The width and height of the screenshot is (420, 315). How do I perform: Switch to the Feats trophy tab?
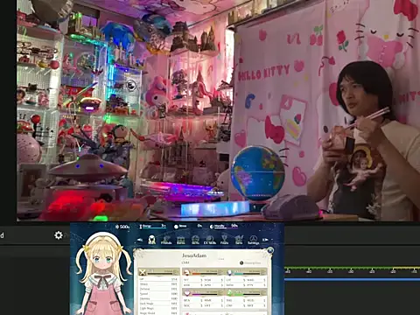tap(224, 240)
